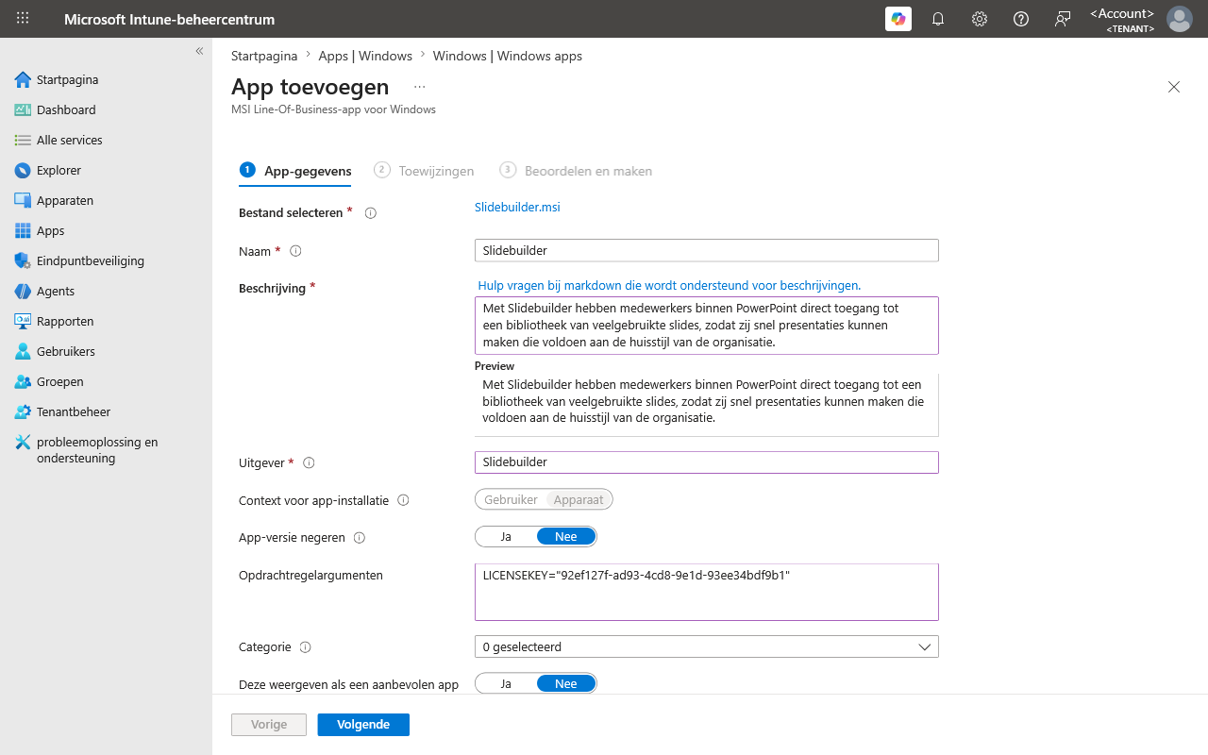Screen dimensions: 1208x755
Task: Set aanbevolen app to Ja
Action: click(506, 683)
